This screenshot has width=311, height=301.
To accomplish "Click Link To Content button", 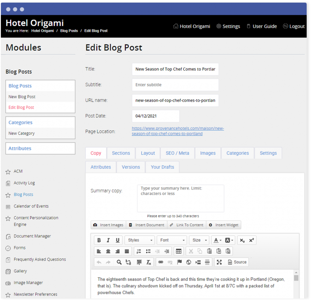I will [x=187, y=225].
